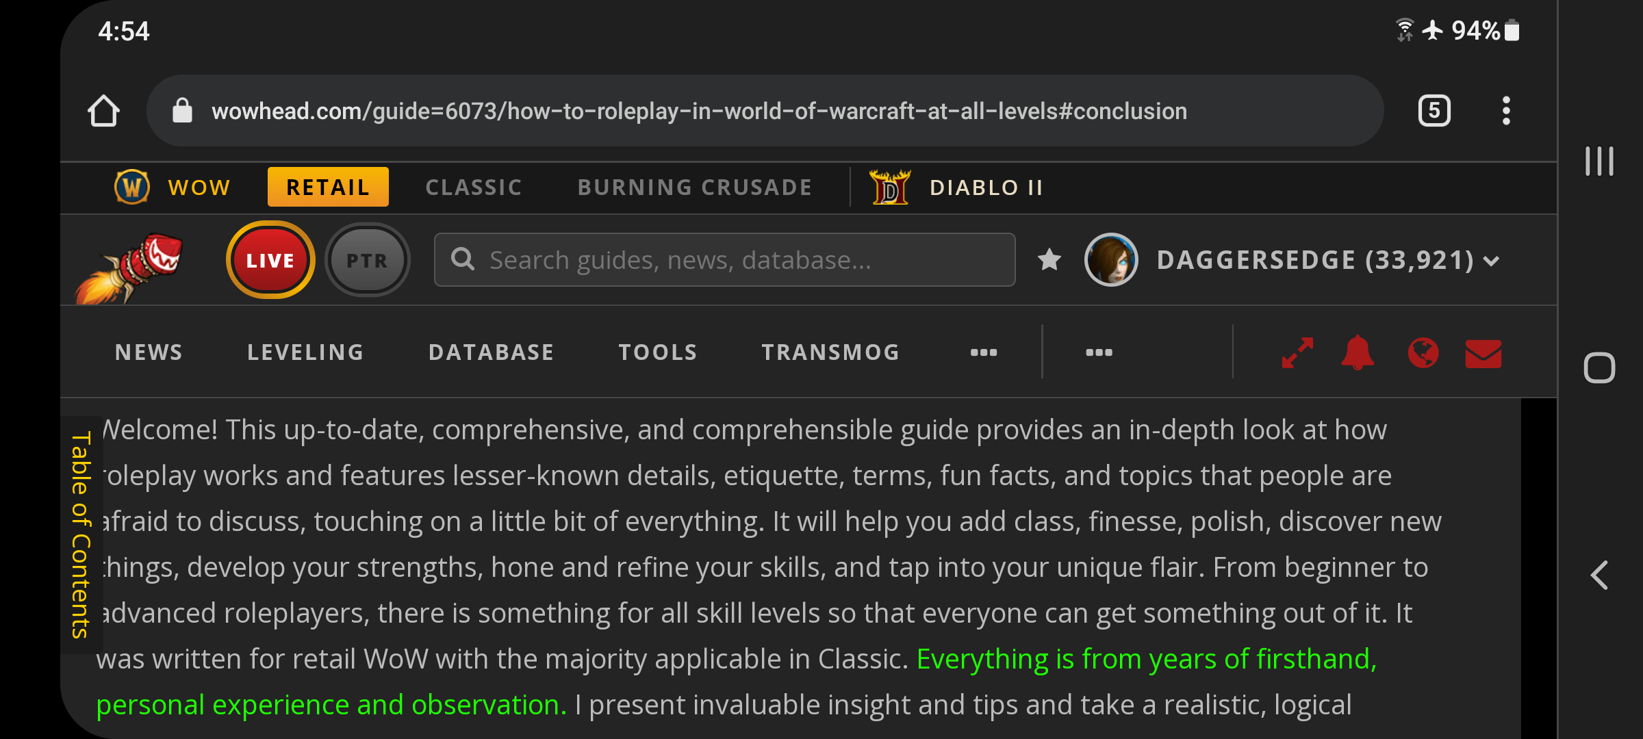Open the browser three-dot overflow menu
The width and height of the screenshot is (1643, 739).
(1506, 111)
